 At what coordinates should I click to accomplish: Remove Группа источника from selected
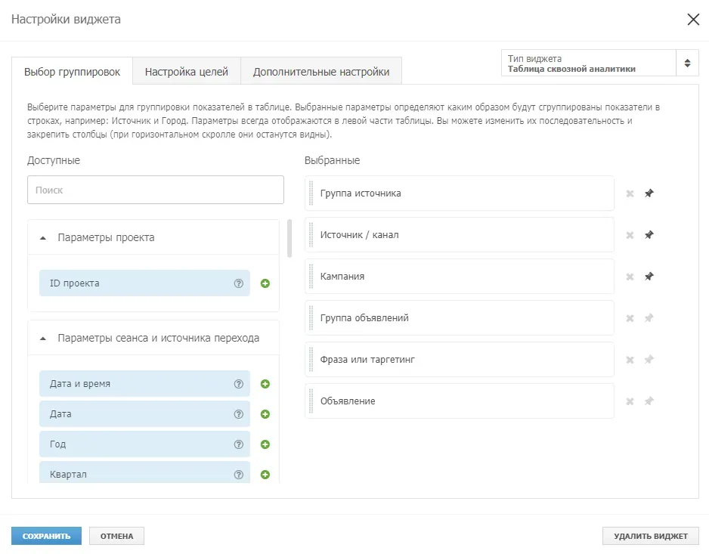pos(630,193)
